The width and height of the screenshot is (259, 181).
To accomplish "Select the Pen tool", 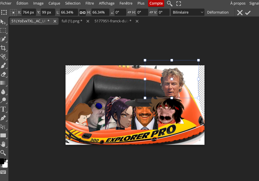I will pos(3,118).
